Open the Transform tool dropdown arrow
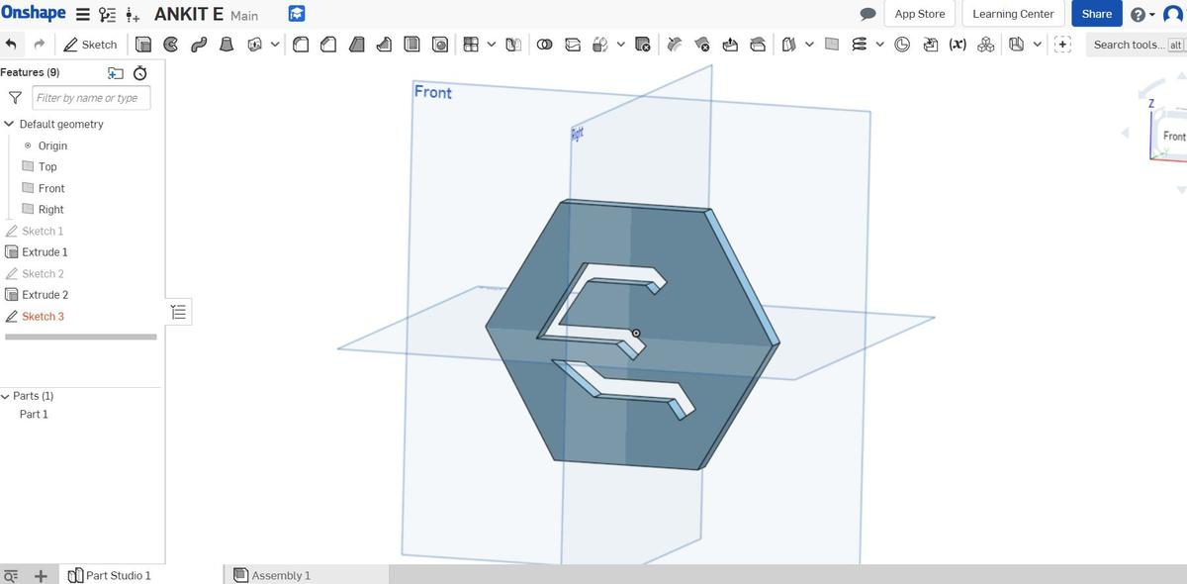The height and width of the screenshot is (584, 1187). click(x=620, y=45)
